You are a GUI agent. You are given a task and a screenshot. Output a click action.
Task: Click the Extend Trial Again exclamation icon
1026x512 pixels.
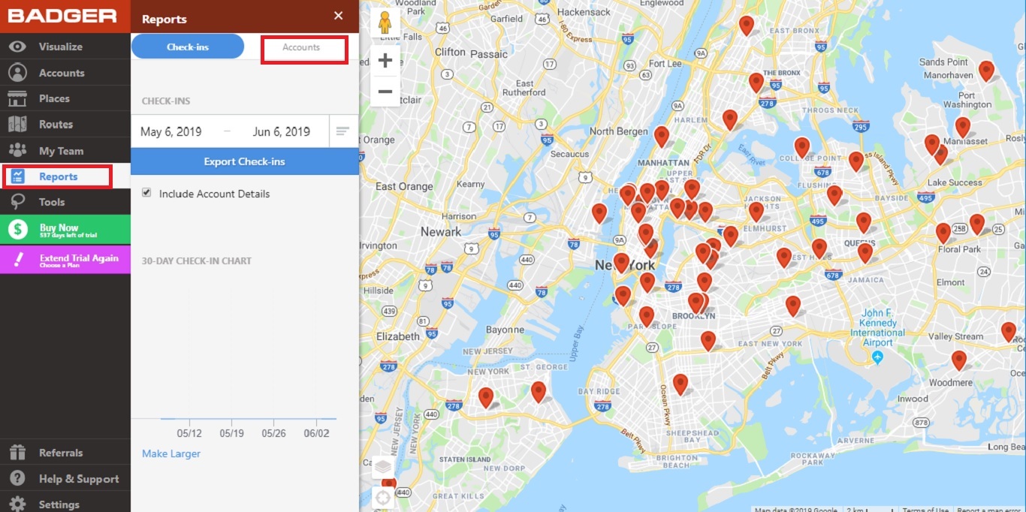pyautogui.click(x=18, y=260)
